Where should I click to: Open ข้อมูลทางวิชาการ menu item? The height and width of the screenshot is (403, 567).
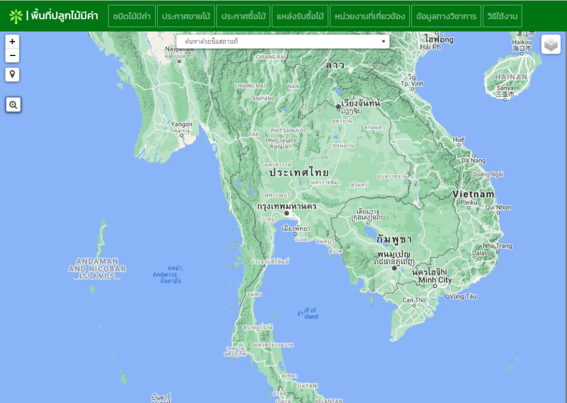446,16
